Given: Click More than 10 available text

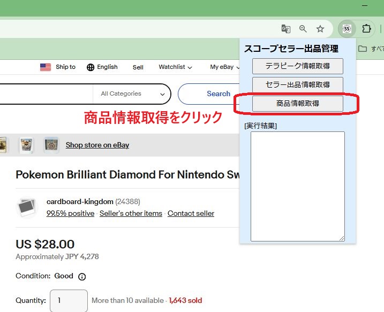Looking at the screenshot, I should (127, 300).
